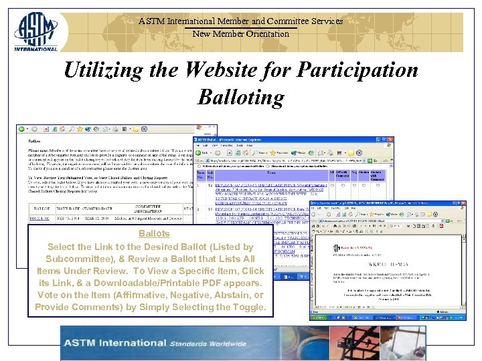This screenshot has width=482, height=361.
Task: Click the ASTM Ballot window vertical scrollbar
Action: [x=392, y=181]
